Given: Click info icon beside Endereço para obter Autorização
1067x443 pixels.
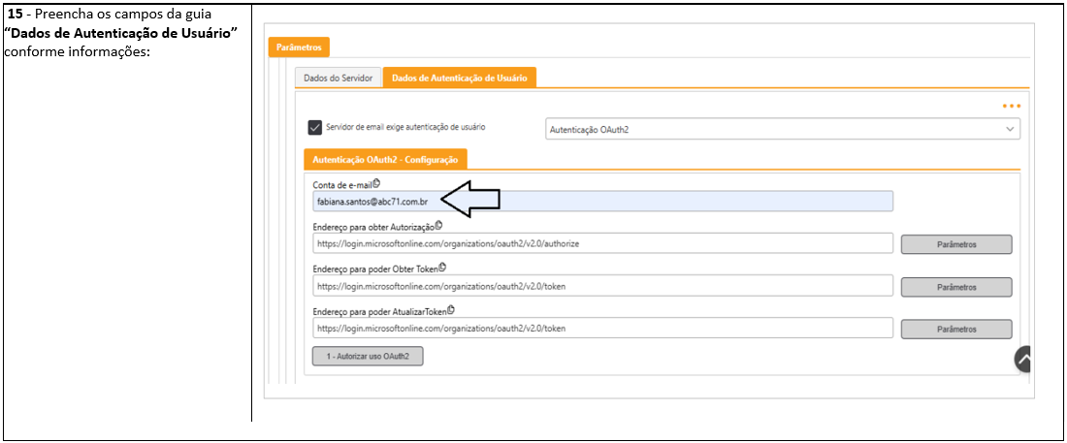Looking at the screenshot, I should point(438,225).
